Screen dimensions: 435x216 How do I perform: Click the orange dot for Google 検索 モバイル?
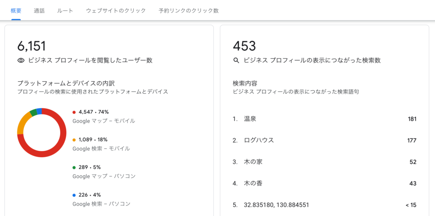pyautogui.click(x=74, y=140)
